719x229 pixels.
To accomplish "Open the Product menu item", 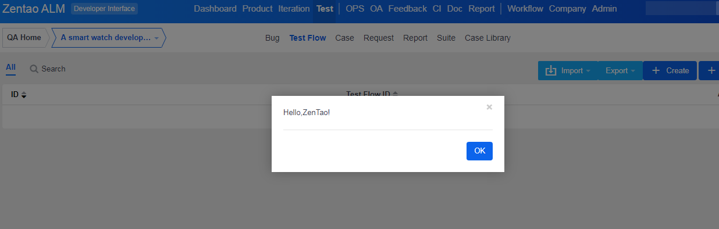I will click(x=257, y=9).
